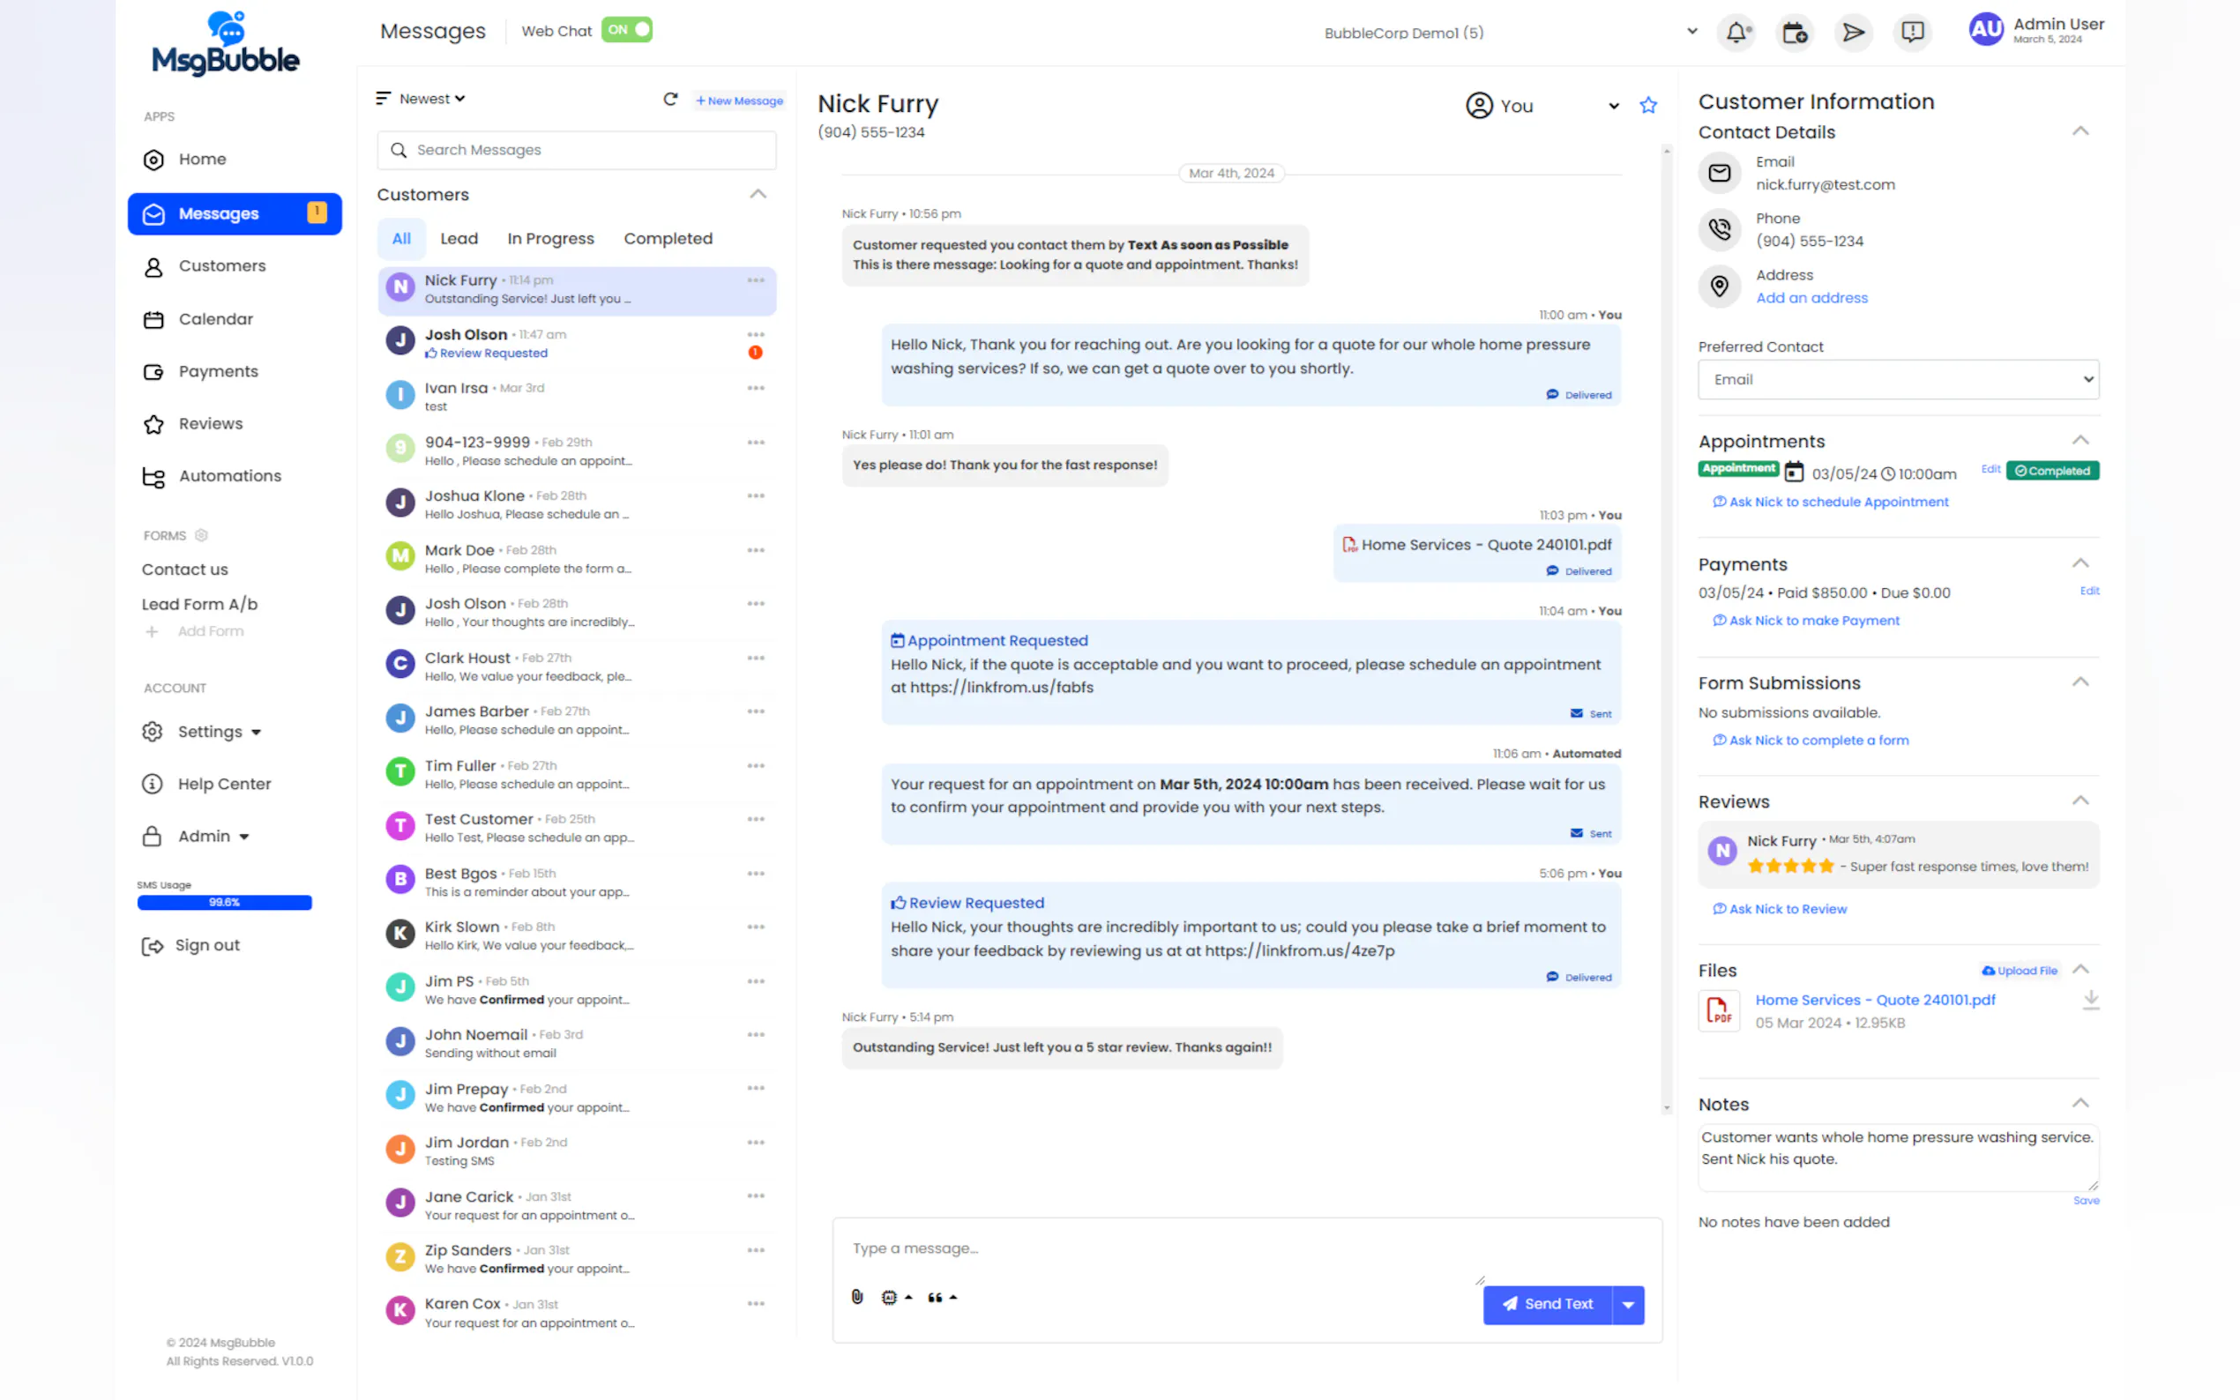Open the Newest sort dropdown
The height and width of the screenshot is (1400, 2240).
coord(430,99)
